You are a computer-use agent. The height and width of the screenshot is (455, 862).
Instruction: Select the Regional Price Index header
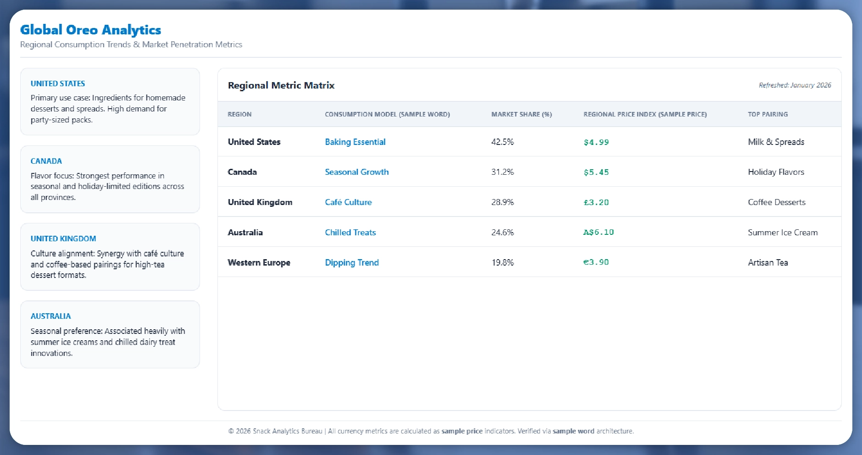pos(645,114)
